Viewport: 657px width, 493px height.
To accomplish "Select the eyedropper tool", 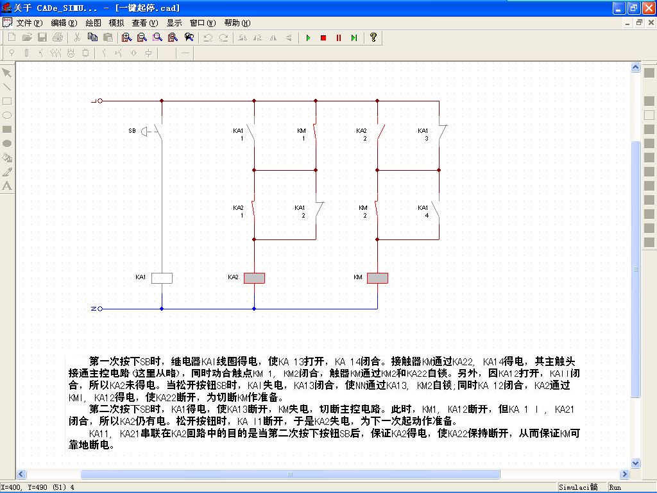I will point(6,172).
